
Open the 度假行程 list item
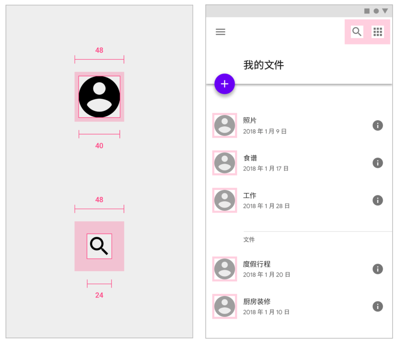tap(299, 269)
